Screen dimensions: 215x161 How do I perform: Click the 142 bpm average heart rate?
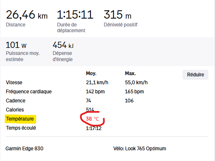(x=95, y=92)
